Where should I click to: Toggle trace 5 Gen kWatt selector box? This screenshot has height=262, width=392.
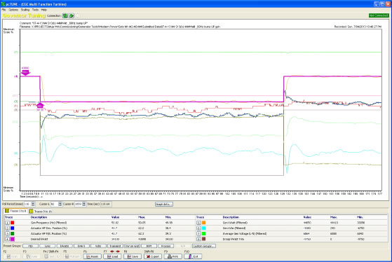[x=198, y=223]
